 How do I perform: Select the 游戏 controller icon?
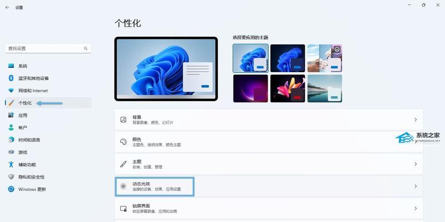tap(11, 152)
